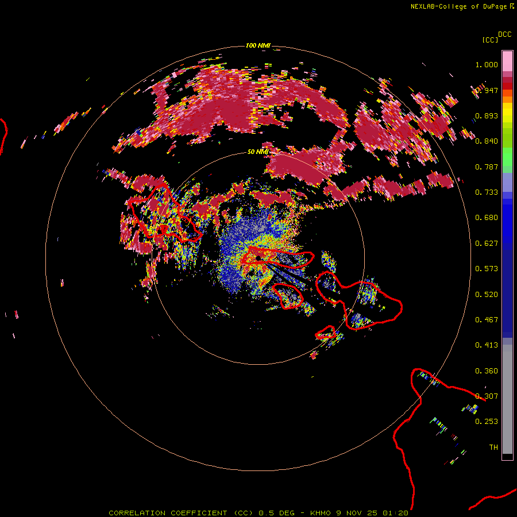The height and width of the screenshot is (517, 517).
Task: Click the DCC label above the color scale
Action: pyautogui.click(x=505, y=34)
